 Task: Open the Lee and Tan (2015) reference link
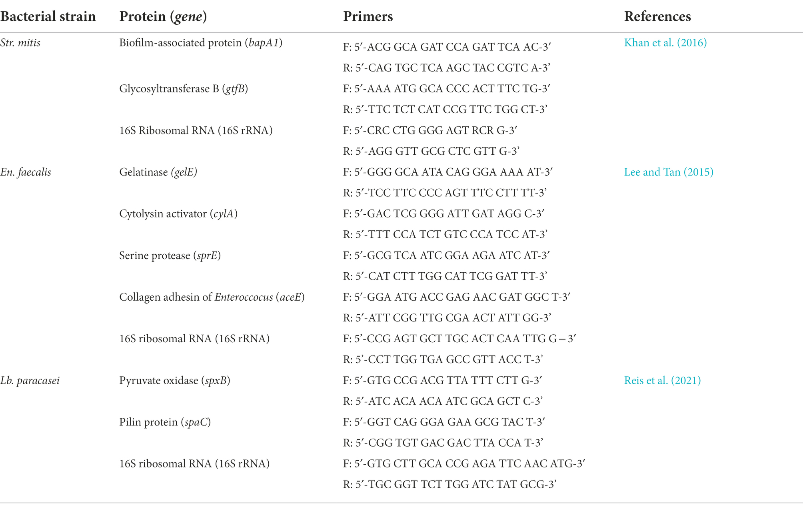(669, 172)
